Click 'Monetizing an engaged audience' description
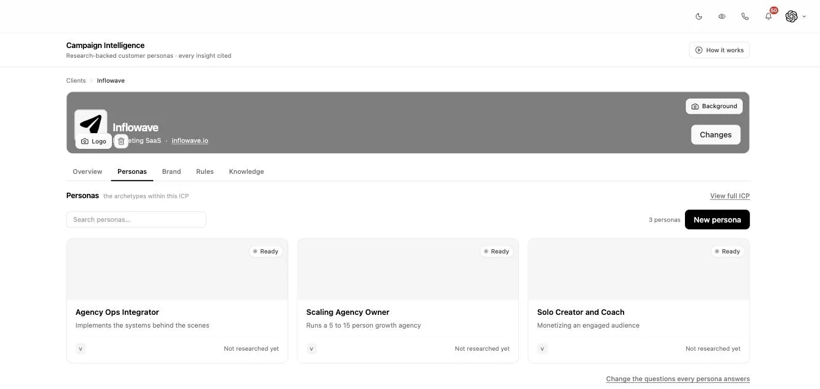Screen dimensions: 820x389 588,325
